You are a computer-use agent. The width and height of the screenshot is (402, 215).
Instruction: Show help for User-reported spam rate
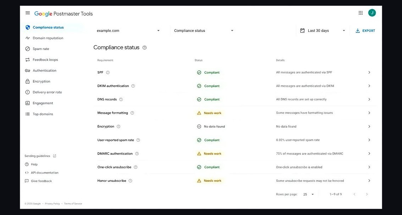tap(138, 140)
